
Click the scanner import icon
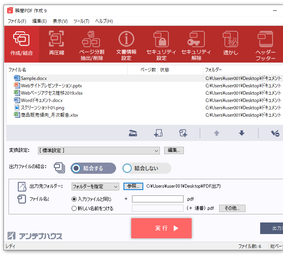[x=133, y=133]
